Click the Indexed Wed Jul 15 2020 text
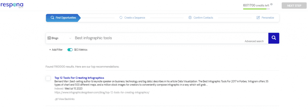Viewport: 308px width, 109px height. coord(69,88)
